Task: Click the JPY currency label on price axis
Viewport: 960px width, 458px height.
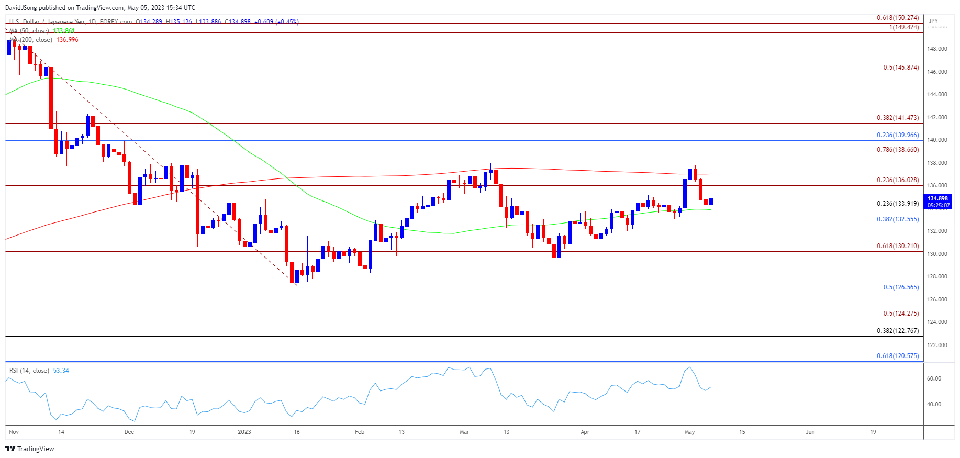Action: (x=933, y=21)
